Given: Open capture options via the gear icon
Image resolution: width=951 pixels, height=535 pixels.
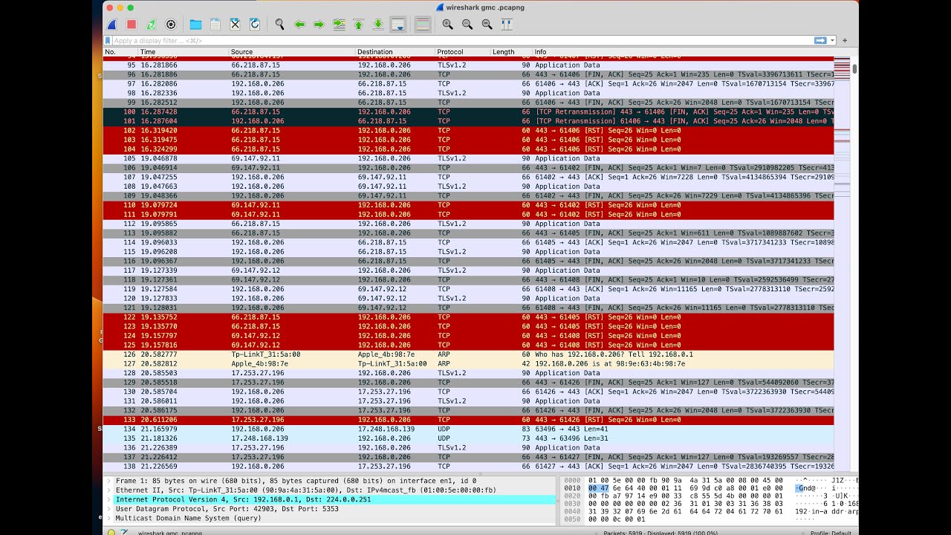Looking at the screenshot, I should (x=171, y=25).
